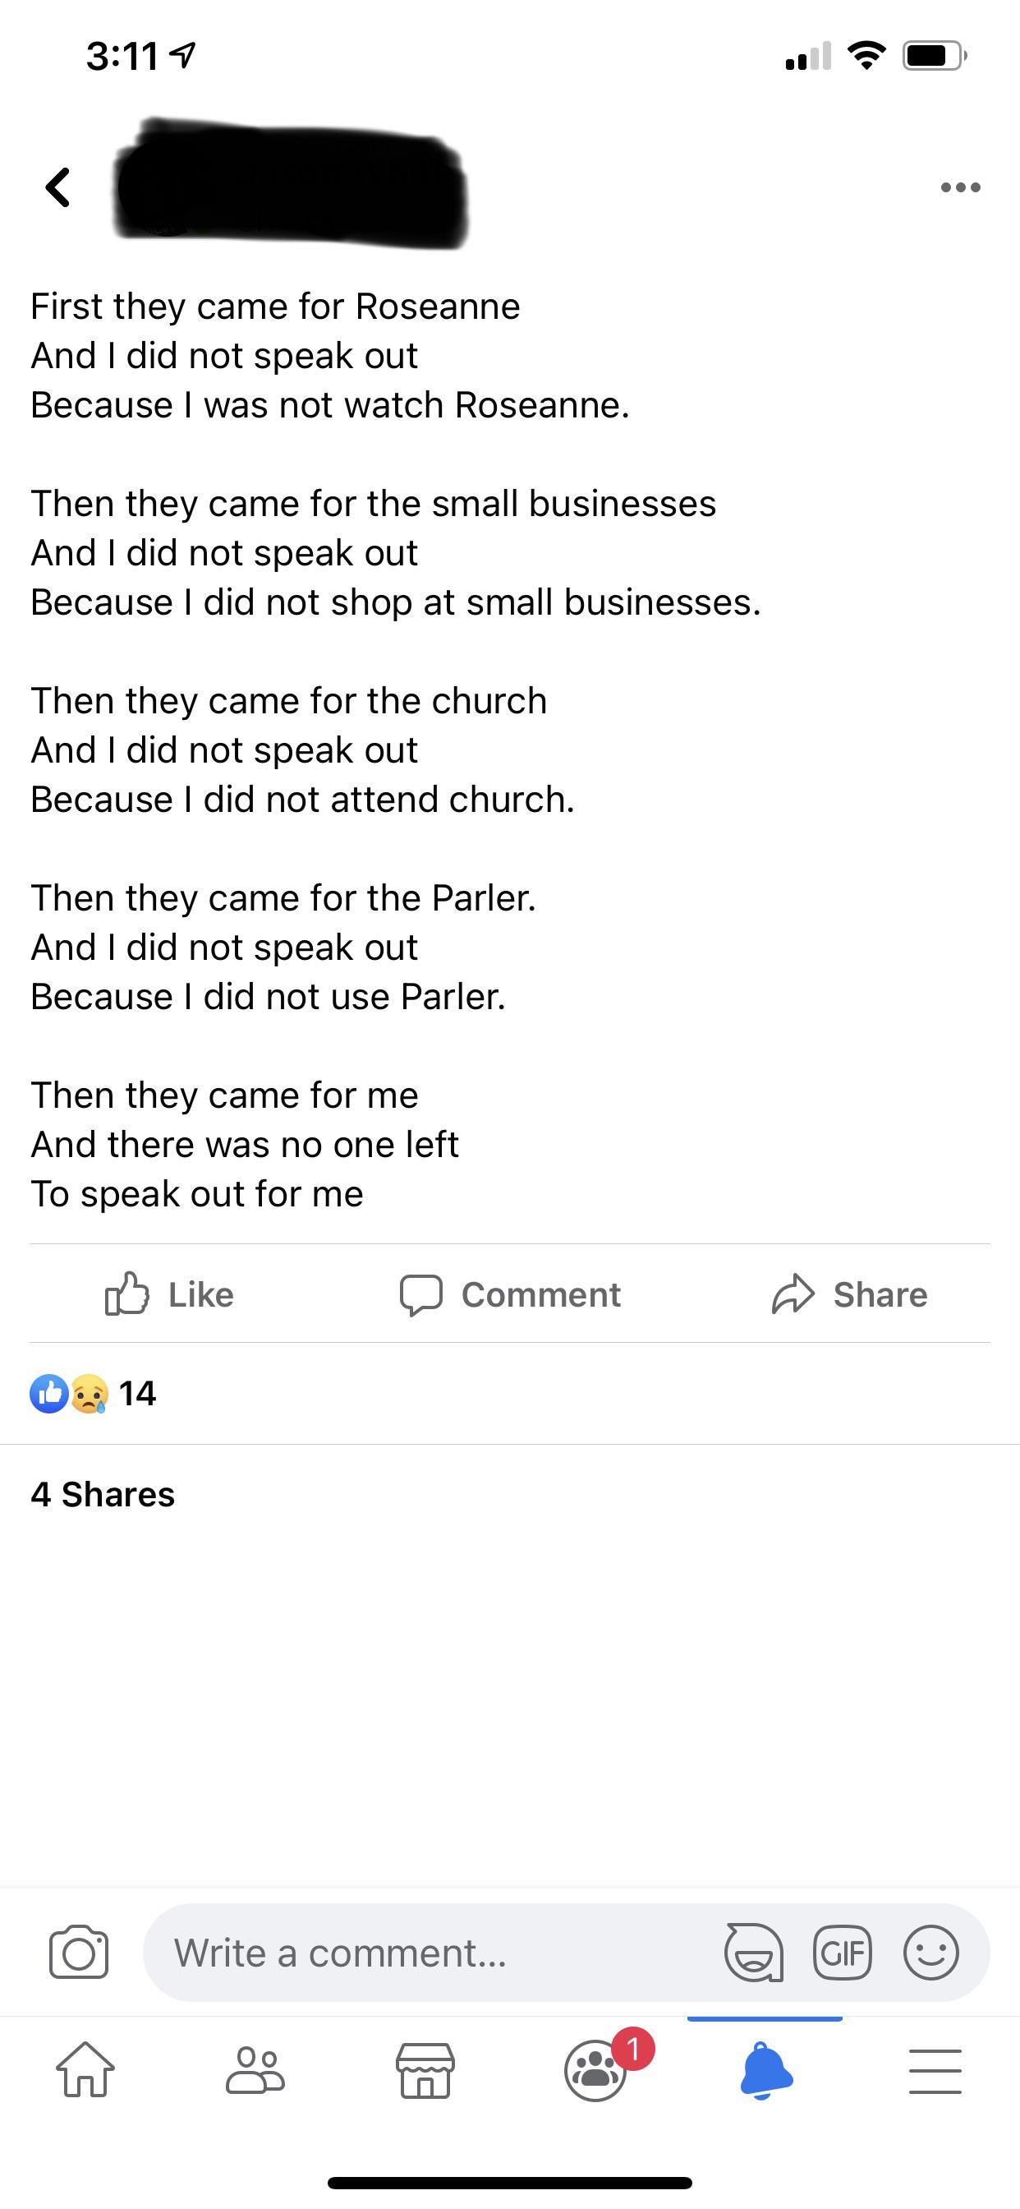Open the avatar sticker picker icon
The width and height of the screenshot is (1020, 2209).
pyautogui.click(x=753, y=1953)
